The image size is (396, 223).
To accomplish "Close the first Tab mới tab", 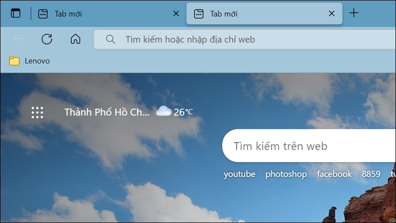I will [176, 13].
